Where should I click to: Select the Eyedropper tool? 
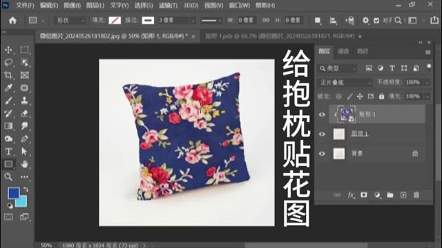coord(8,87)
